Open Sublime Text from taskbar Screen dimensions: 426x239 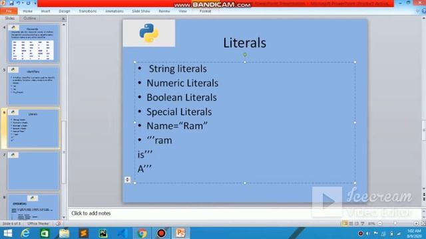(x=83, y=233)
